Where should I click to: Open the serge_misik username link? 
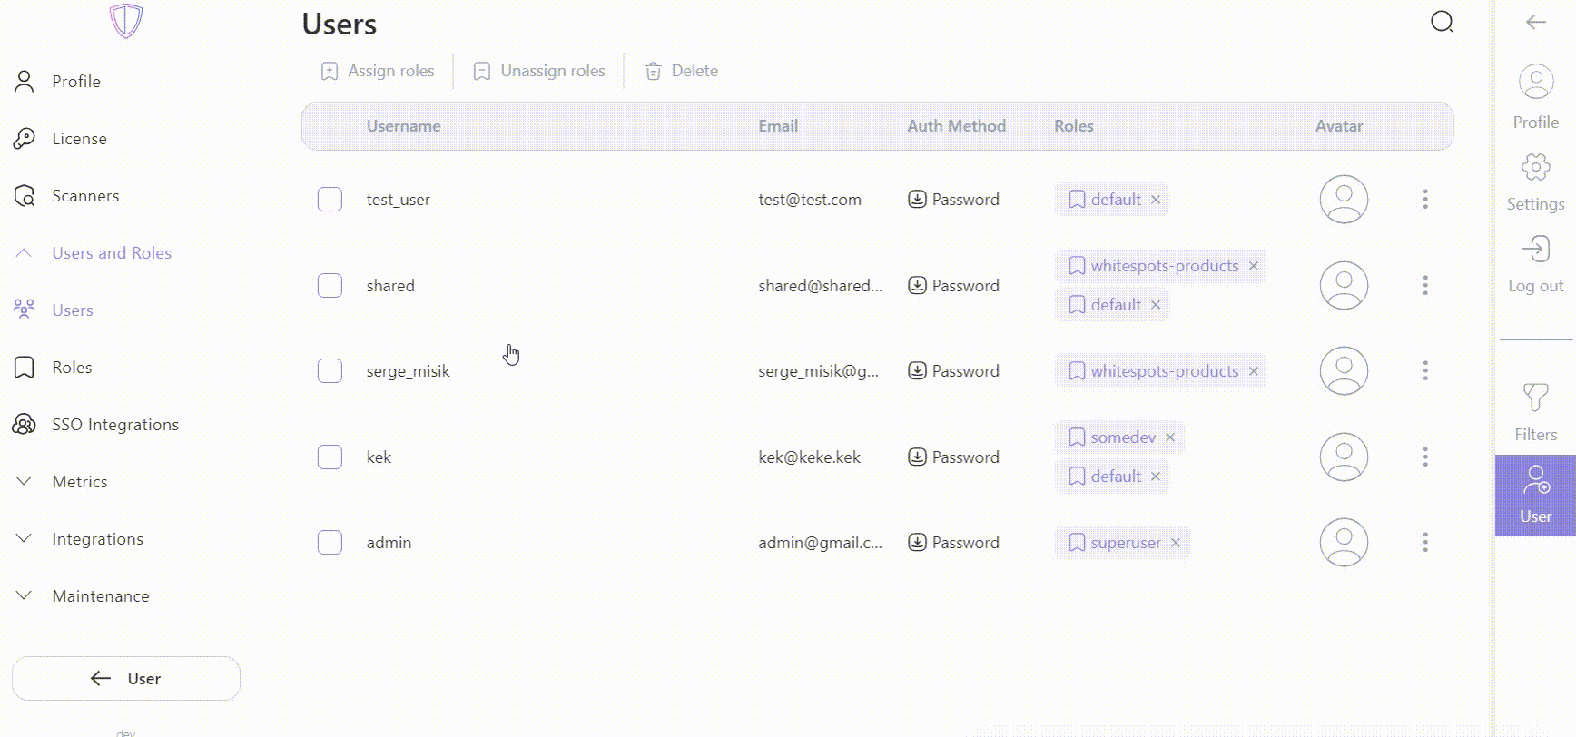point(408,371)
